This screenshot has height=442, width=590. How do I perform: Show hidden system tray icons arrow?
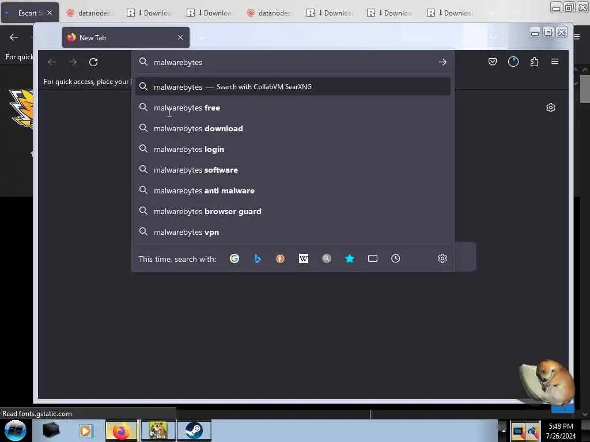pyautogui.click(x=504, y=431)
